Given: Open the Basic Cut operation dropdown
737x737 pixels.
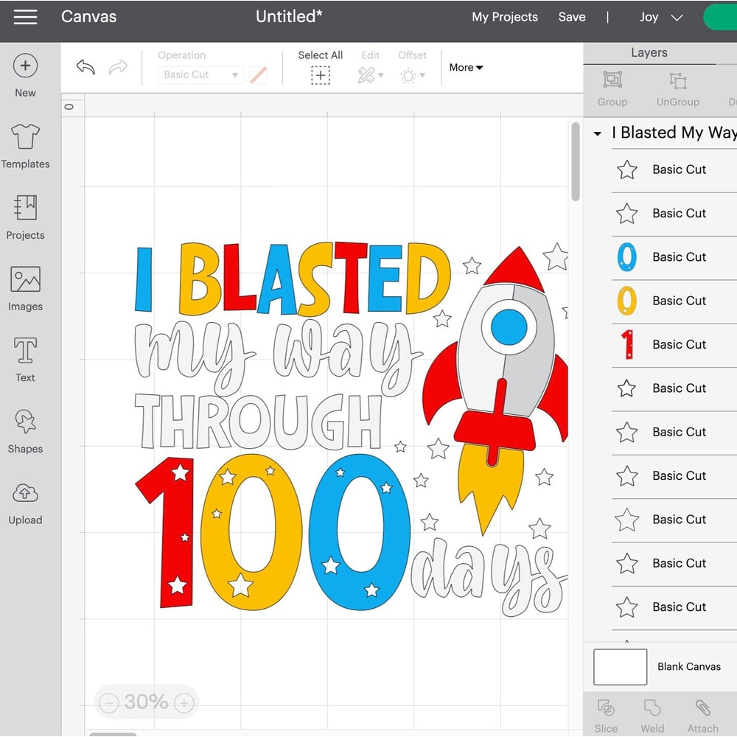Looking at the screenshot, I should coord(200,74).
